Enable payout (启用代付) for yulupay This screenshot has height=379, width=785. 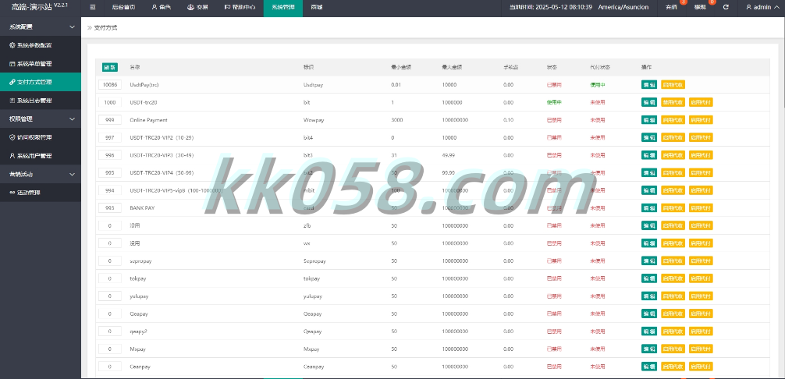[x=701, y=296]
